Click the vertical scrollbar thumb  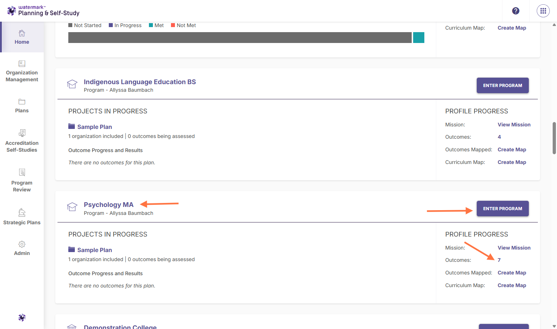(x=554, y=138)
